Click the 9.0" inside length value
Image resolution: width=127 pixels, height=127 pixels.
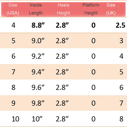(38, 41)
